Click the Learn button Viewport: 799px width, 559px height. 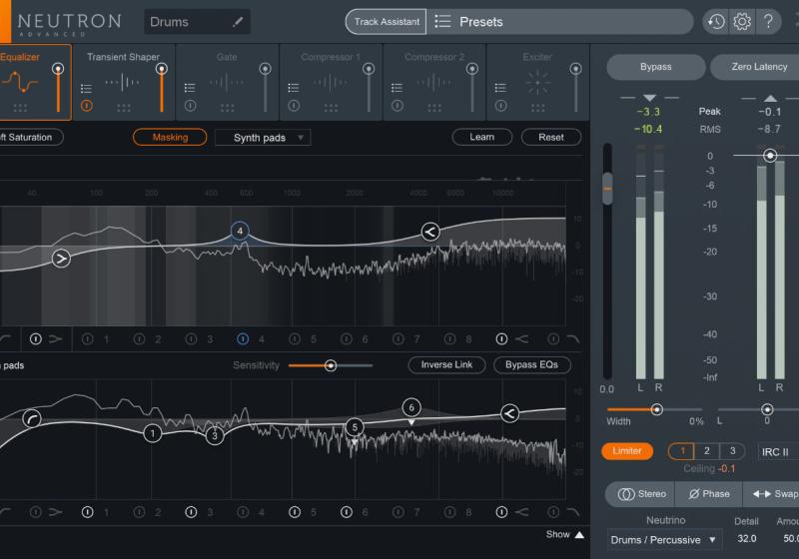[482, 137]
